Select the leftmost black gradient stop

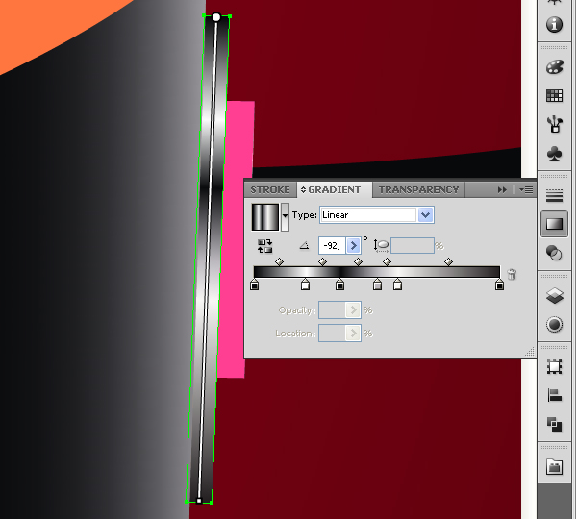pyautogui.click(x=254, y=285)
